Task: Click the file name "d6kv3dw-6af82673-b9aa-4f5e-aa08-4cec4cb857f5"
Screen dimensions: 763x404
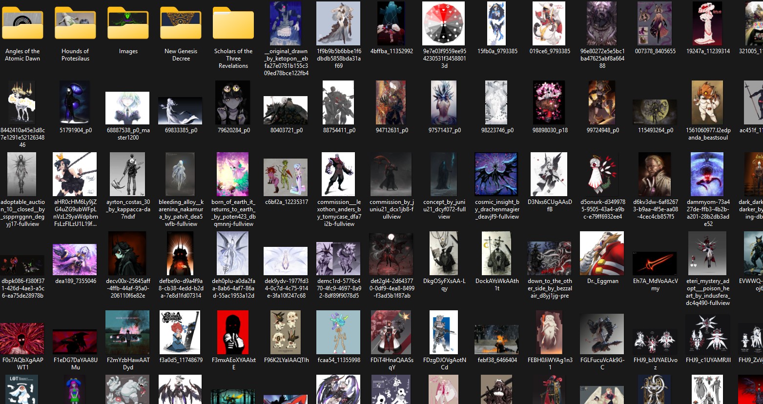Action: pos(655,209)
